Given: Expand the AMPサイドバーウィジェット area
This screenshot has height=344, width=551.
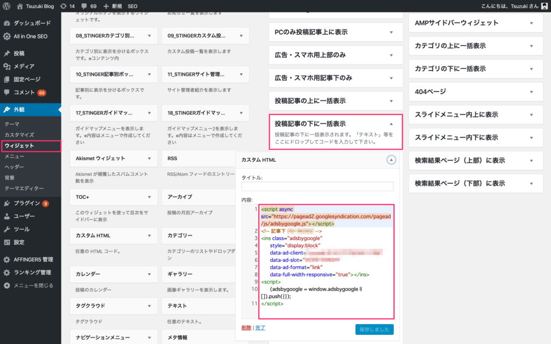Looking at the screenshot, I should coord(531,23).
